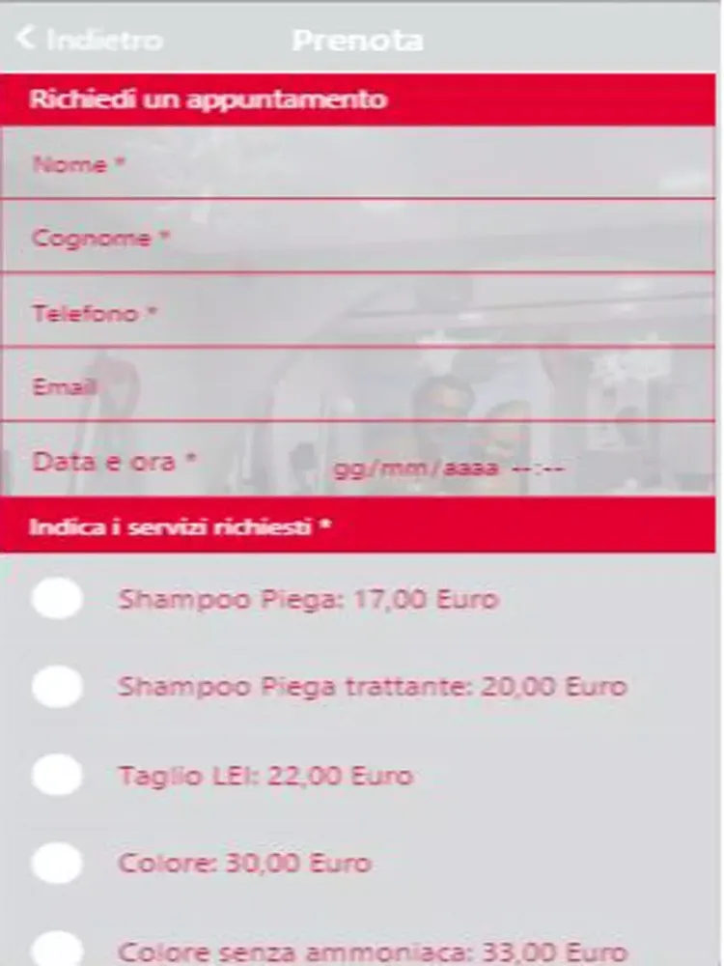The image size is (724, 966).
Task: Click the Indica i servizi richiesti header
Action: pos(181,527)
